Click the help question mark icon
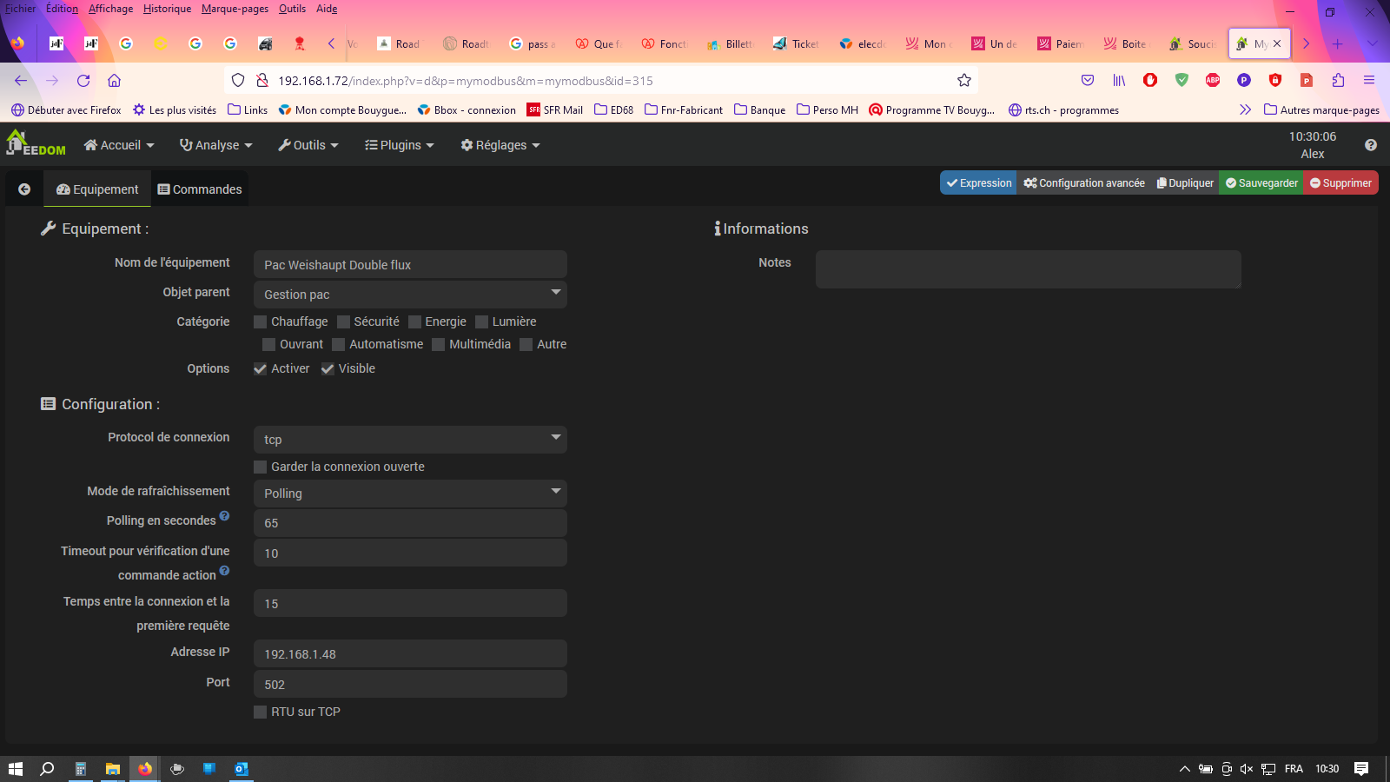 pyautogui.click(x=1370, y=145)
